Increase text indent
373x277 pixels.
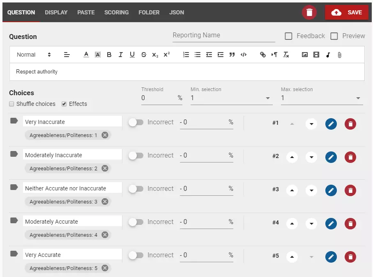coord(221,55)
